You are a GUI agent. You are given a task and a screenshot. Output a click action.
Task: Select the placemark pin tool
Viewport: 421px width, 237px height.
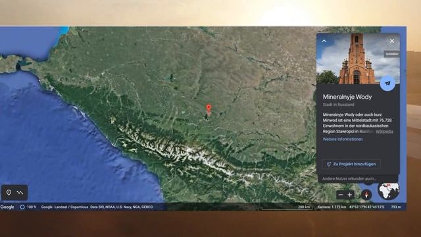click(9, 192)
